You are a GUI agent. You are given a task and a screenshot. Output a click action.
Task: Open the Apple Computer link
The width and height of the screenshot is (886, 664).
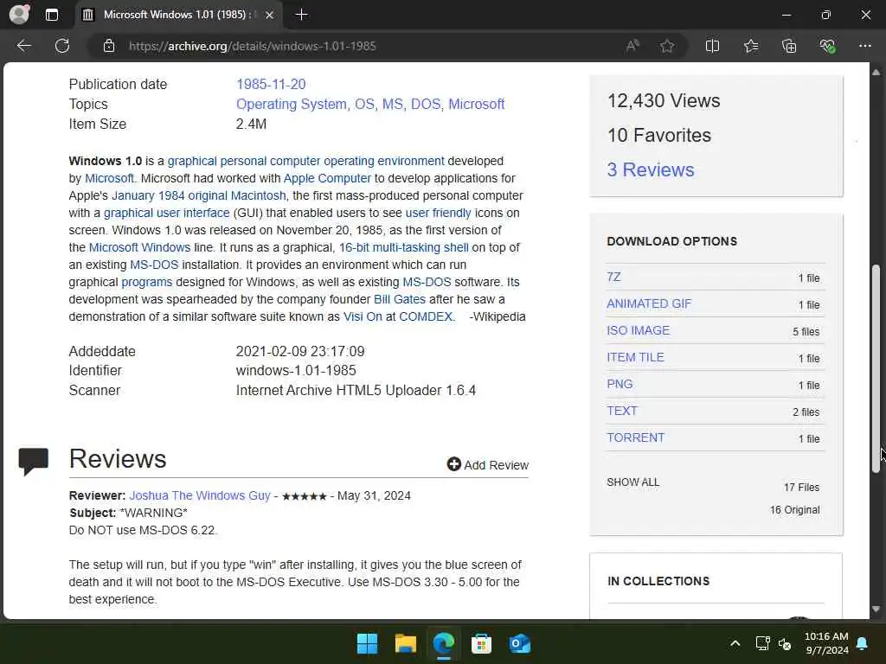click(327, 178)
